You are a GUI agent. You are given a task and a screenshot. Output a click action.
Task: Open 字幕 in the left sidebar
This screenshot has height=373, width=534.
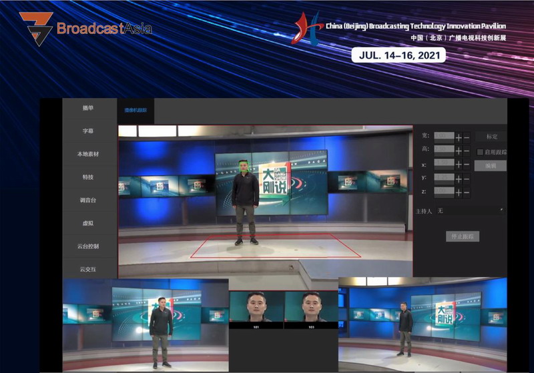tap(88, 131)
